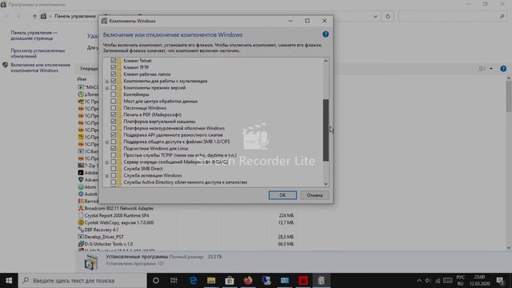Click features list scroll down arrow

click(326, 184)
